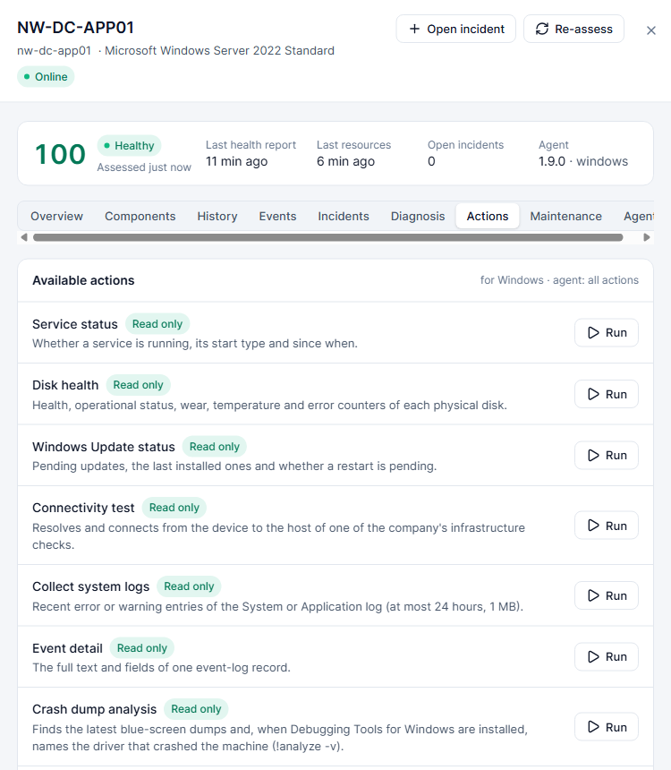Run the Service status action
The image size is (671, 770).
pos(607,332)
